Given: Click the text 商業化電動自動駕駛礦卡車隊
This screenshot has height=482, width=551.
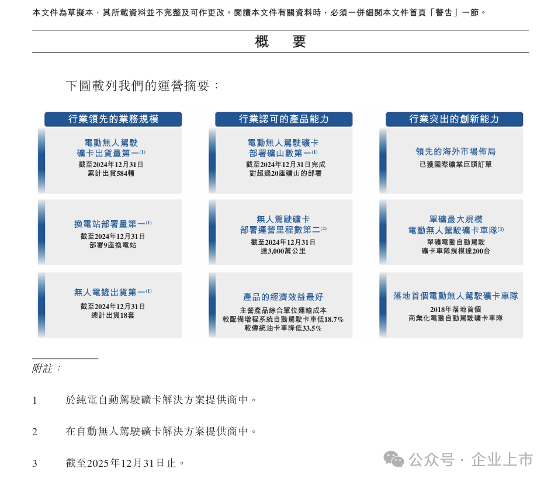Looking at the screenshot, I should pos(455,318).
